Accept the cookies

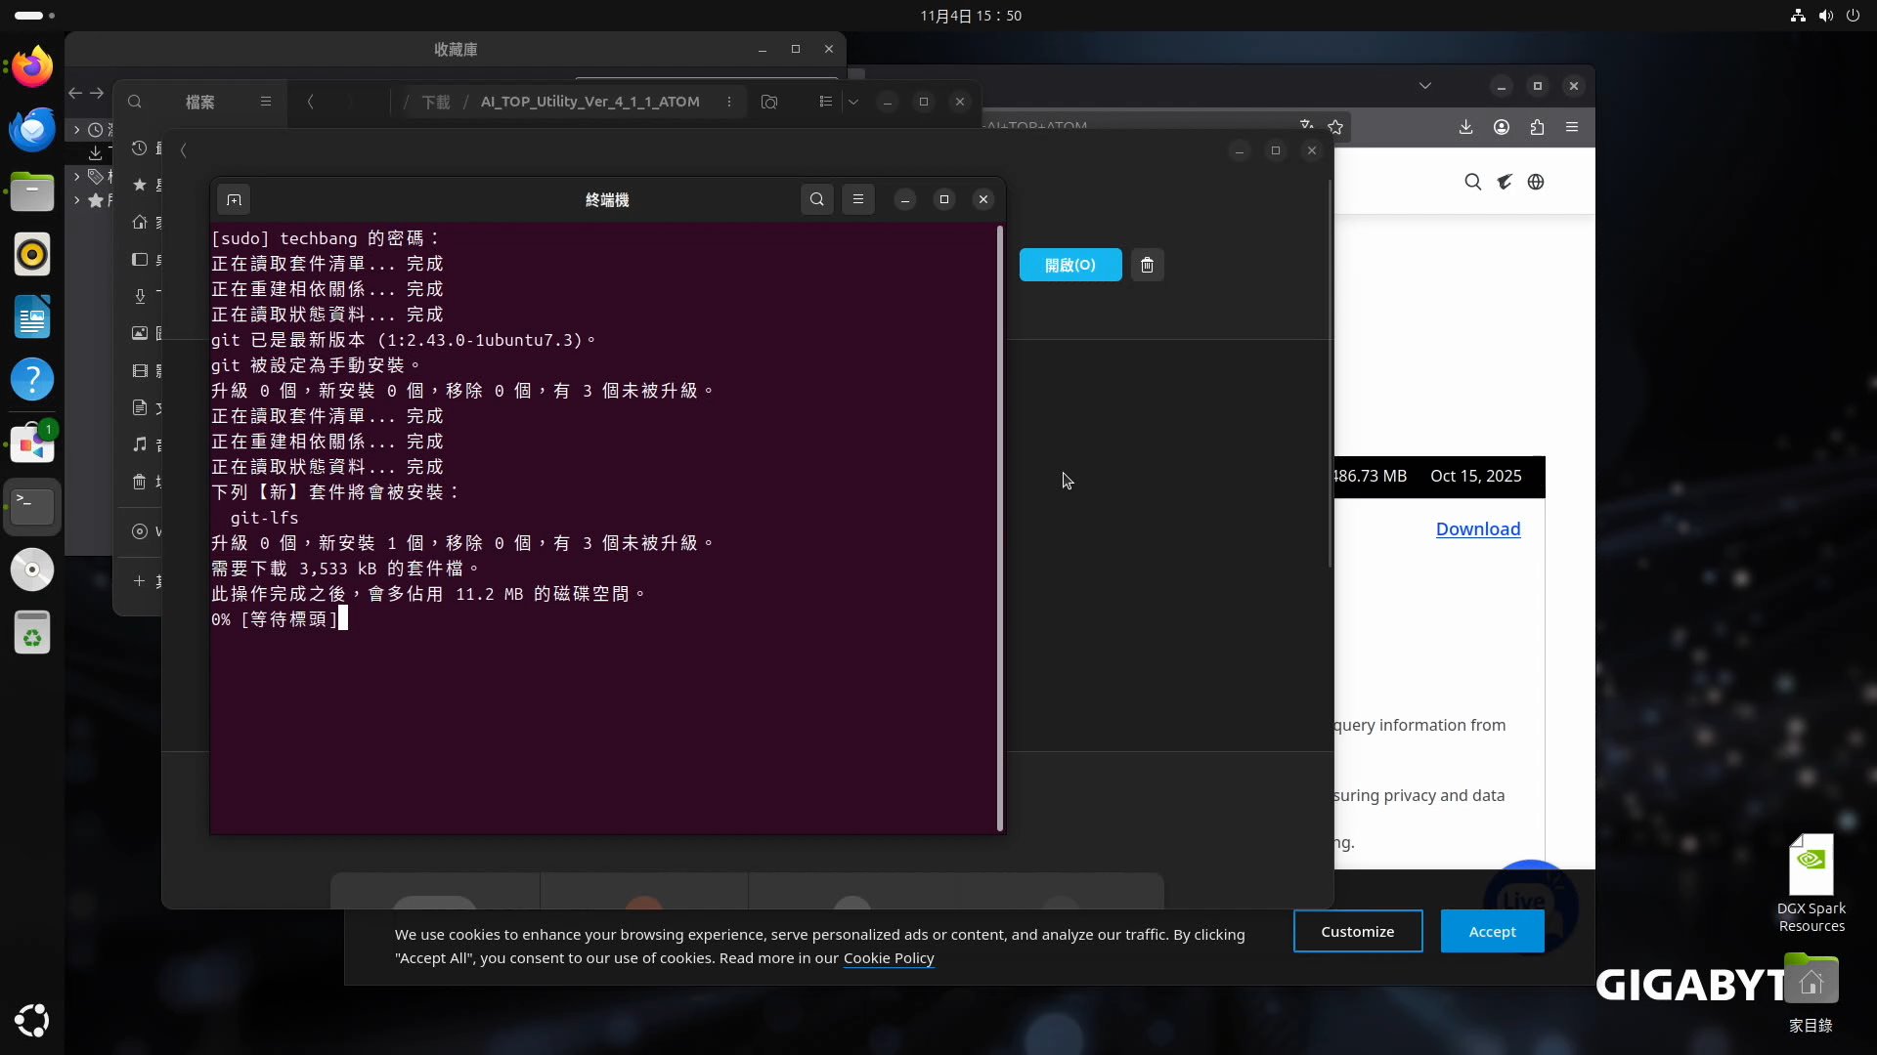pos(1492,932)
